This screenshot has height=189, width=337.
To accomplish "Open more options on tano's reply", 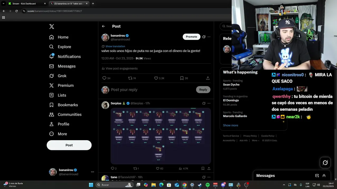I will [209, 177].
